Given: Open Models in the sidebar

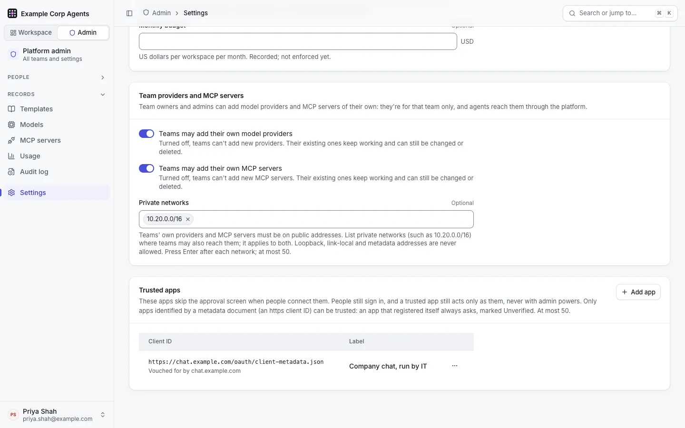Looking at the screenshot, I should pyautogui.click(x=57, y=125).
